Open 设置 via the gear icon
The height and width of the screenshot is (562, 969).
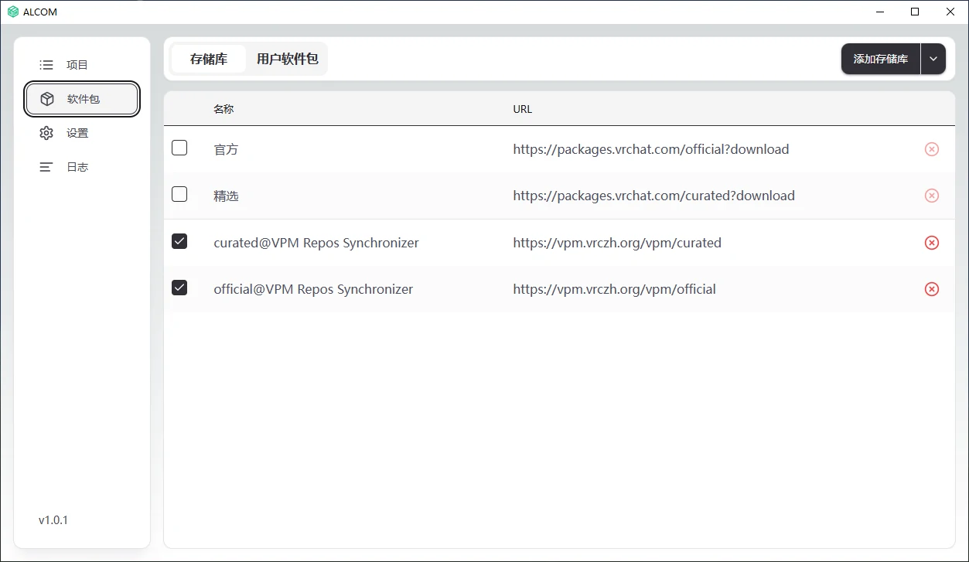(x=46, y=133)
